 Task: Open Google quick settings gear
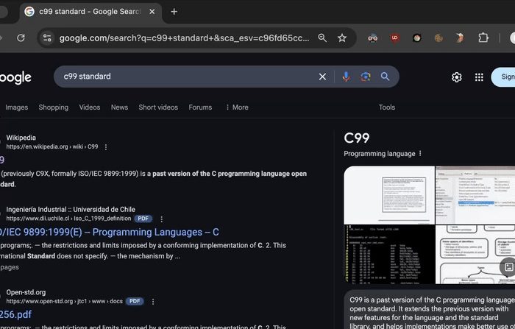(457, 77)
